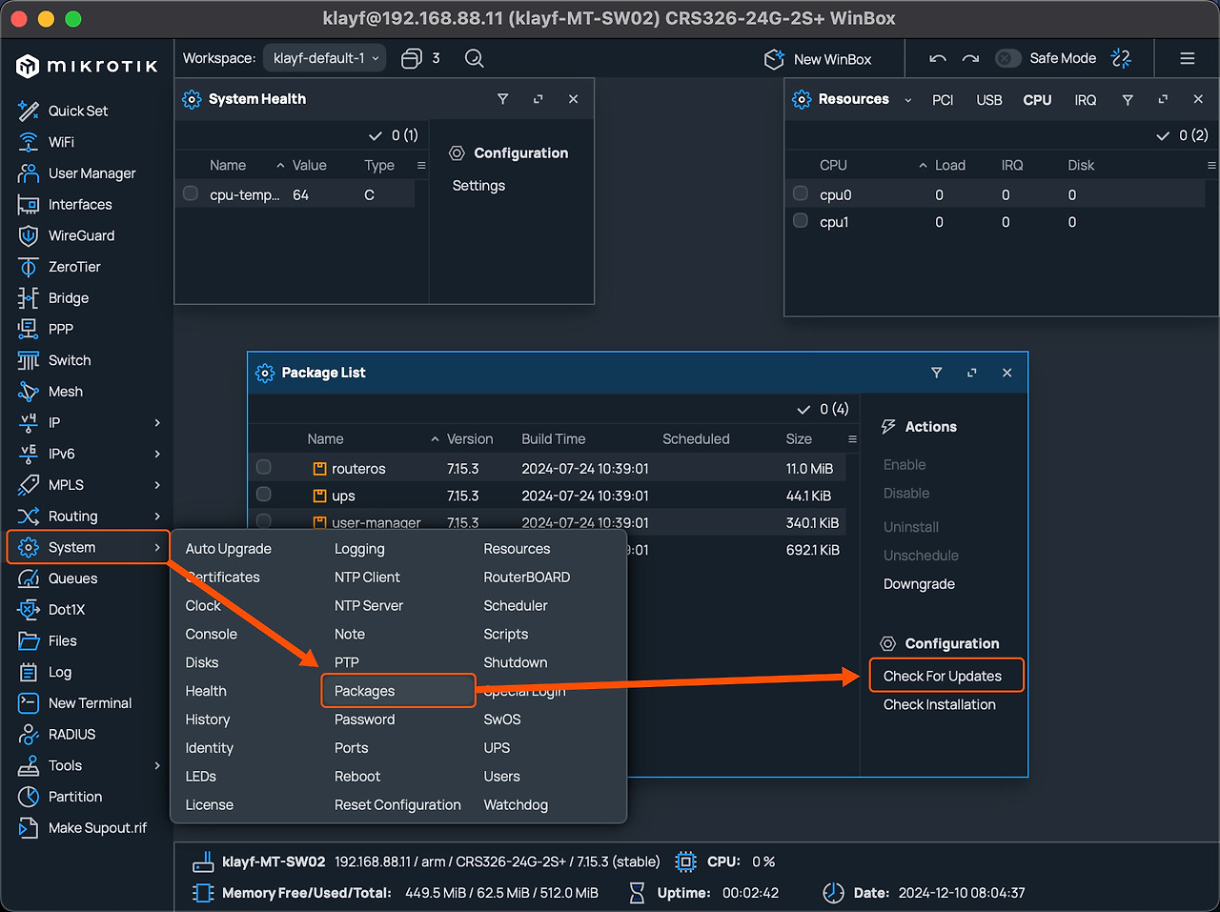The height and width of the screenshot is (912, 1220).
Task: Expand the IPv6 submenu
Action: click(157, 454)
